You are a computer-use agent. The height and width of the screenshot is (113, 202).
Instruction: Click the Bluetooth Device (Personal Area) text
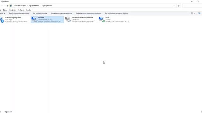pyautogui.click(x=17, y=22)
